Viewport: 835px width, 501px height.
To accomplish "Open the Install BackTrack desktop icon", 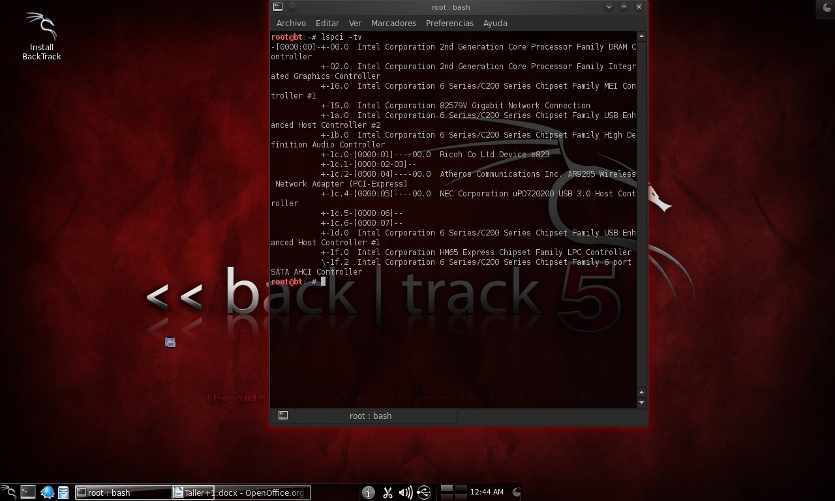I will point(41,36).
